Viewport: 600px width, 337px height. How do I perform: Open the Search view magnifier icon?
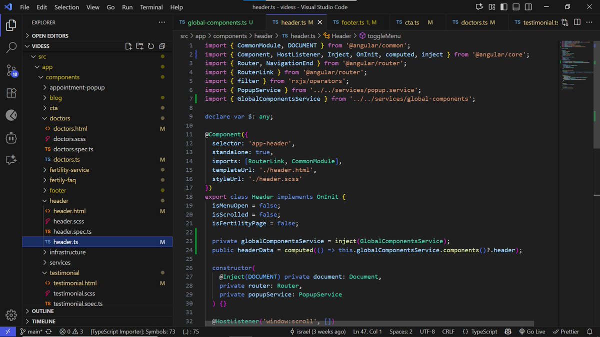coord(11,48)
